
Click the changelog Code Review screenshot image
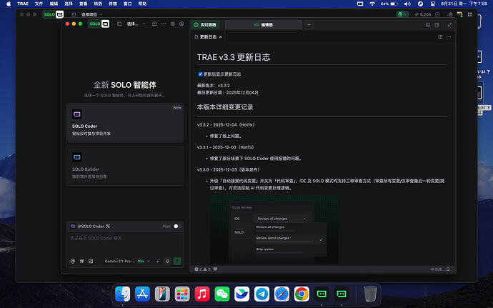(274, 229)
